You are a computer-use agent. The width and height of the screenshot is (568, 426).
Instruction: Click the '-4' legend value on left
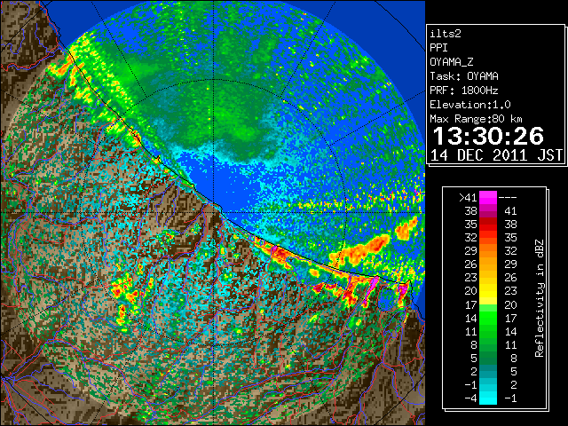[470, 398]
